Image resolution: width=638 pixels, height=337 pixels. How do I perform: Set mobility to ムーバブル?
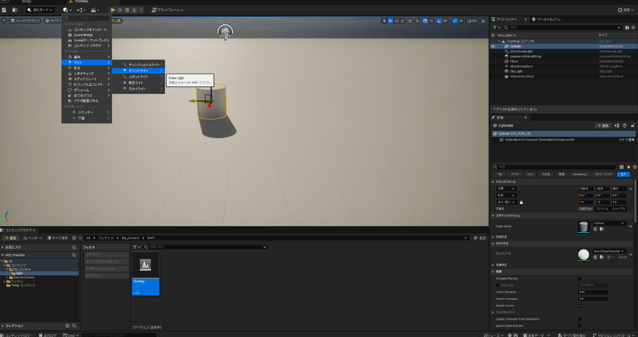click(x=619, y=209)
